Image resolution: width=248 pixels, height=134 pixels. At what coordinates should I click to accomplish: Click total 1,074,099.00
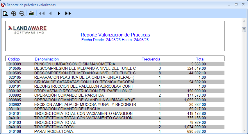point(195,127)
